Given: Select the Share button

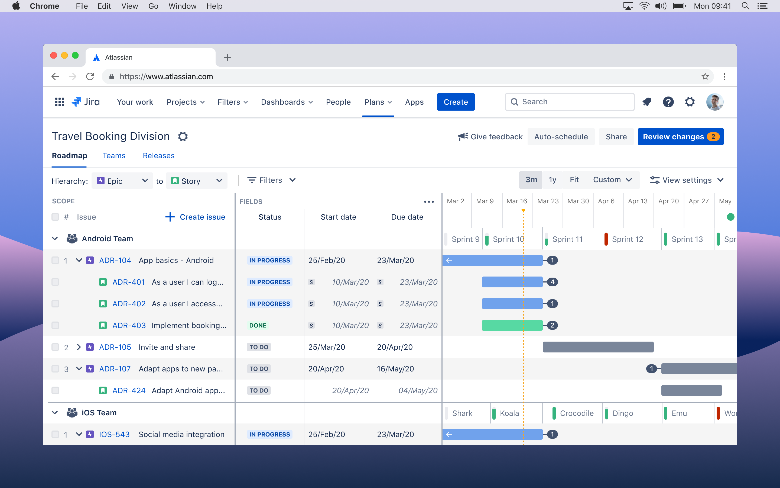Looking at the screenshot, I should 616,136.
